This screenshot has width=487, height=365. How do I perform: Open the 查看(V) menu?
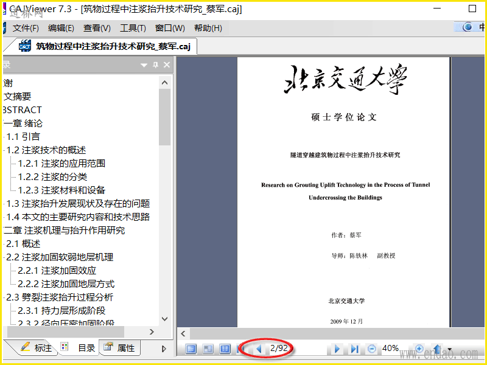coord(97,28)
